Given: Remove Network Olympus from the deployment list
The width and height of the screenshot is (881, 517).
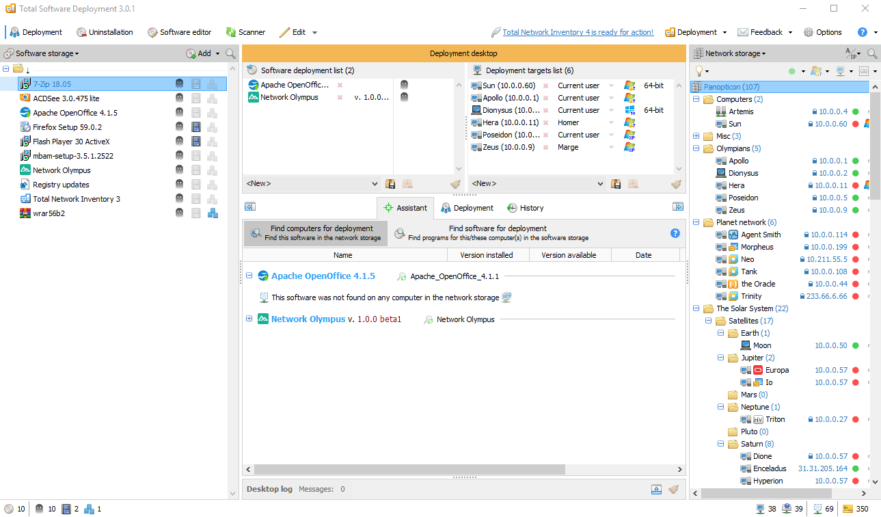Looking at the screenshot, I should coord(340,98).
